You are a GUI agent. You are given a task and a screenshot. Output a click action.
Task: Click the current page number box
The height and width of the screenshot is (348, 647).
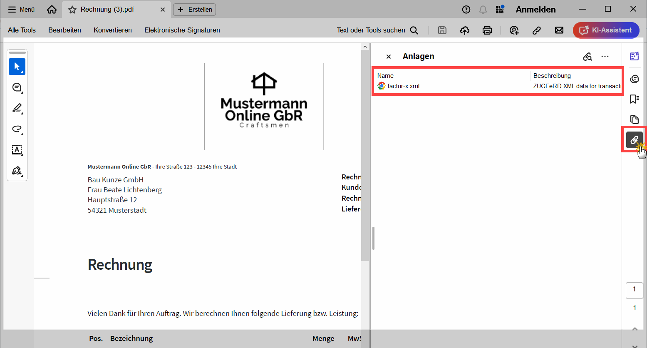[634, 290]
